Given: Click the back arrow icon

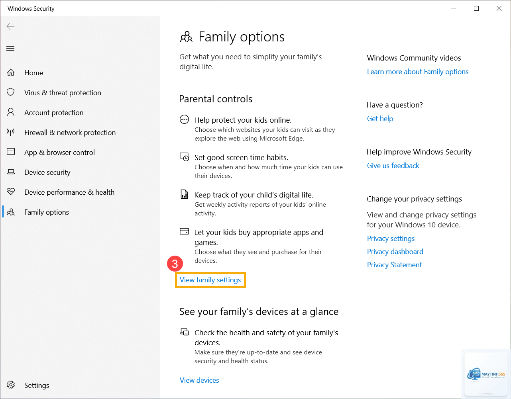Looking at the screenshot, I should coord(10,26).
